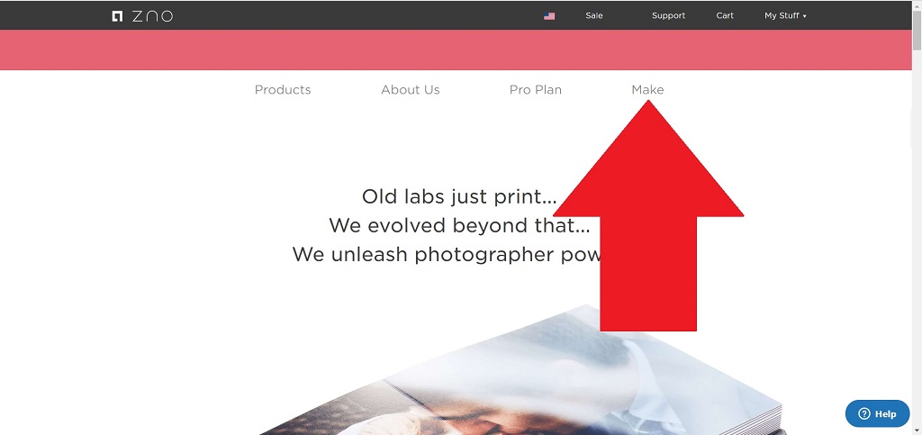Image resolution: width=922 pixels, height=435 pixels.
Task: Go to the Support page
Action: tap(669, 16)
